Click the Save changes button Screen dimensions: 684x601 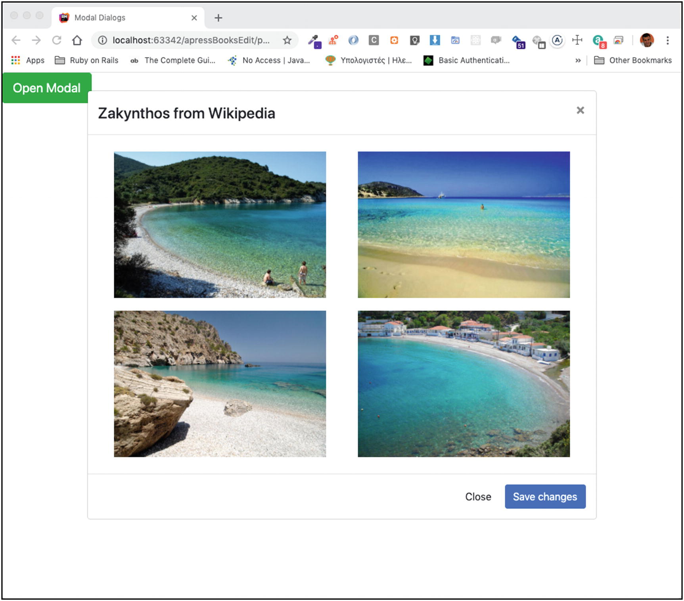[545, 497]
